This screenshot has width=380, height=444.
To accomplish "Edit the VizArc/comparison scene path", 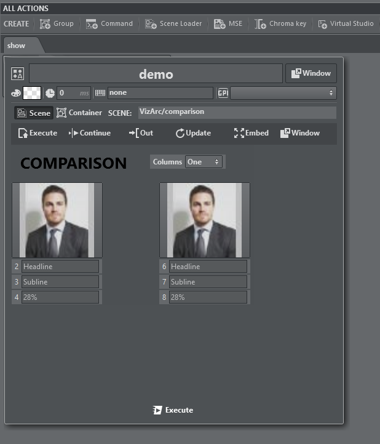I will pos(237,112).
